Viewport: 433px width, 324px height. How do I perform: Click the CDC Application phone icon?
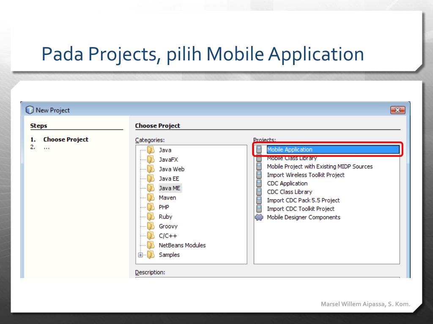tap(259, 184)
